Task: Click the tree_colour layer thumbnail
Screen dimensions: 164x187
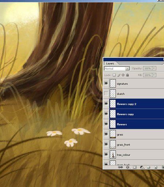Action: 113,154
